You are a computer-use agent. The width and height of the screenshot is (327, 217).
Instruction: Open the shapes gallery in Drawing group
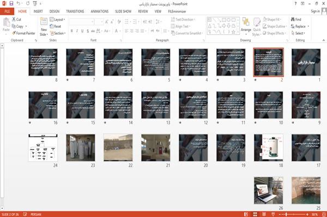[x=223, y=26]
